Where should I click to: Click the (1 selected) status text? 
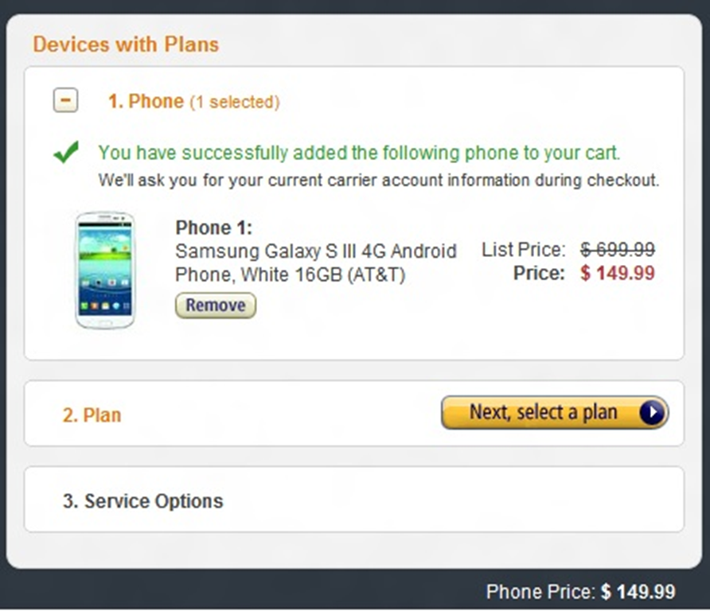click(x=234, y=103)
